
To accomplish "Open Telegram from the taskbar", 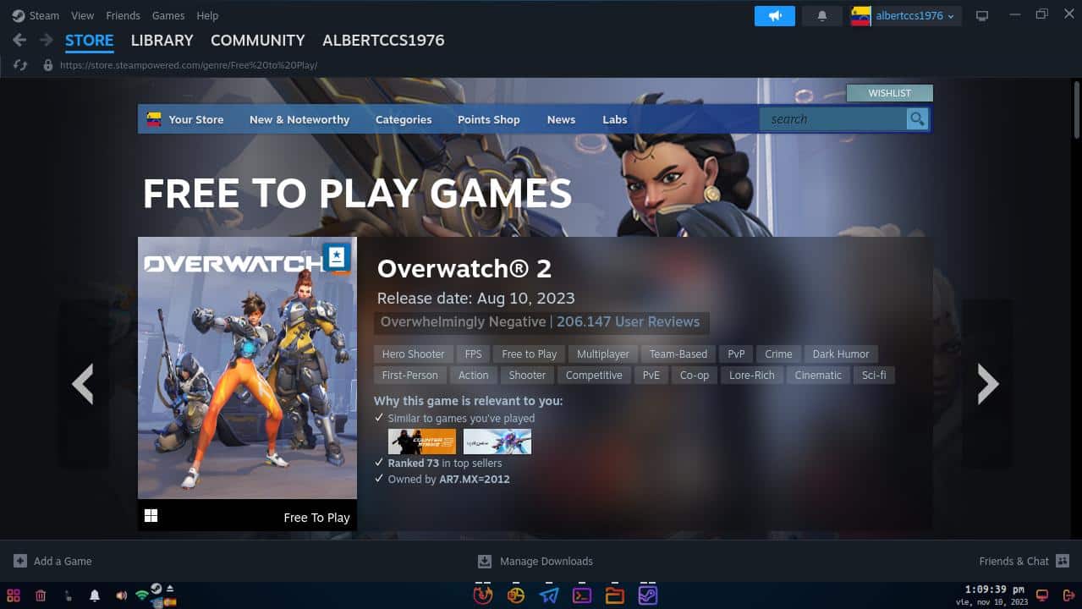I will coord(549,595).
